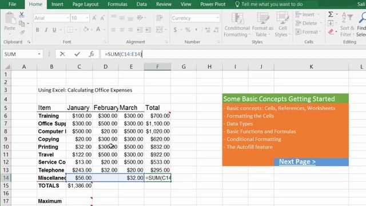The image size is (366, 206).
Task: Open the Cell Styles gallery
Action: coord(283,25)
